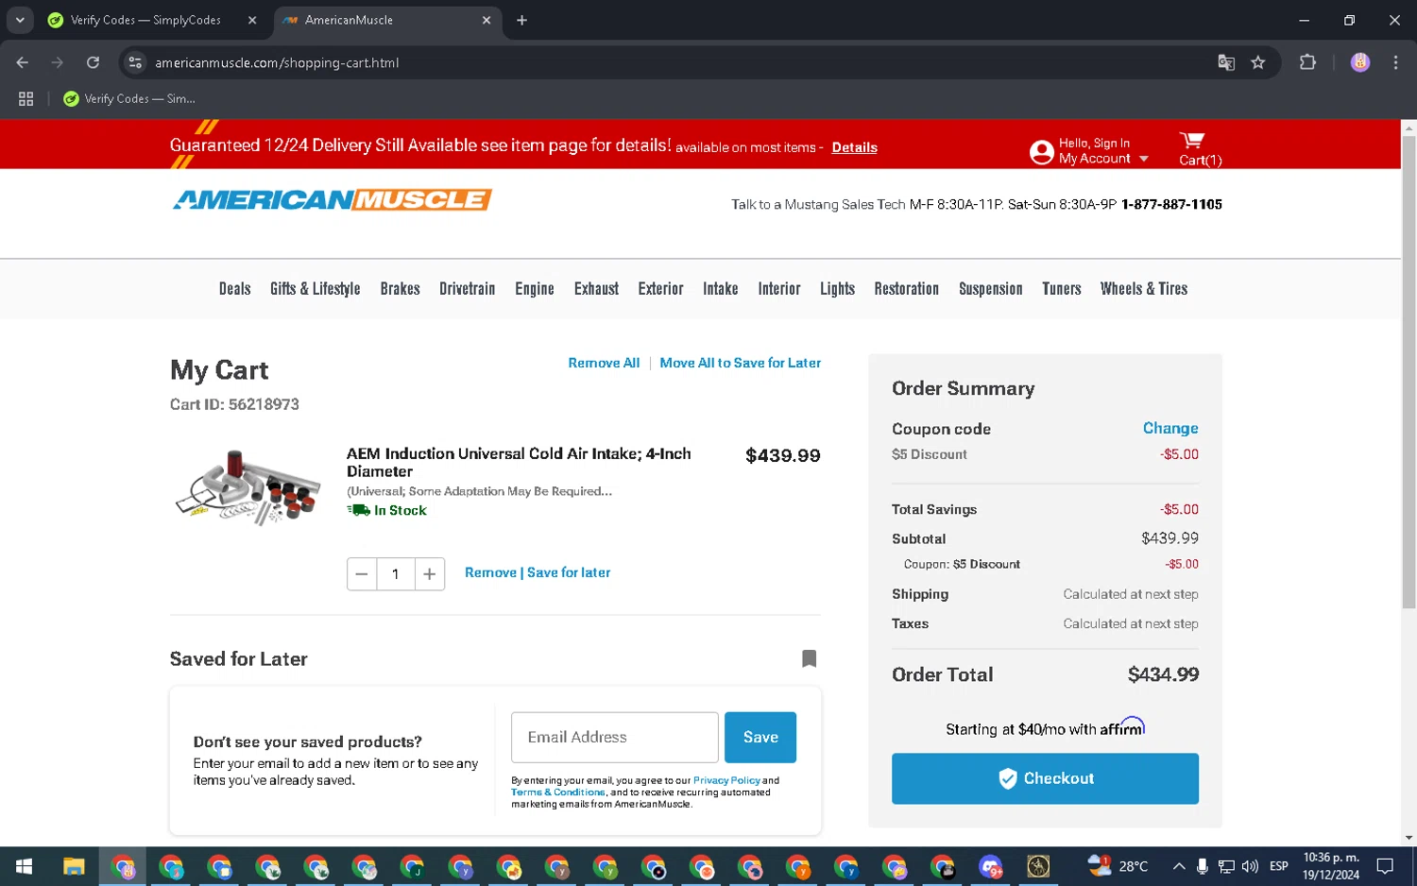The height and width of the screenshot is (886, 1417).
Task: Open the Gifts & Lifestyle menu
Action: (x=315, y=289)
